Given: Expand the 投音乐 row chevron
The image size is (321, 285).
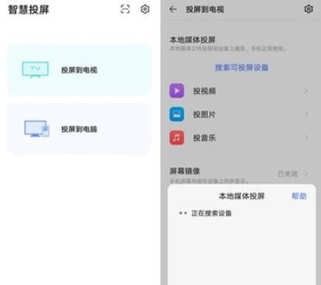Looking at the screenshot, I should 306,137.
